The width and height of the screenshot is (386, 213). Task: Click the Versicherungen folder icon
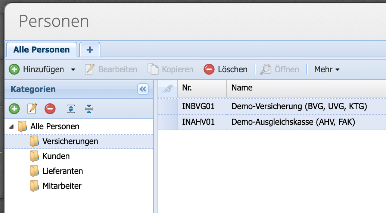tap(34, 142)
